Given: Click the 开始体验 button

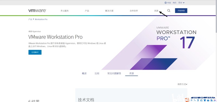Looking at the screenshot, I should [181, 11].
